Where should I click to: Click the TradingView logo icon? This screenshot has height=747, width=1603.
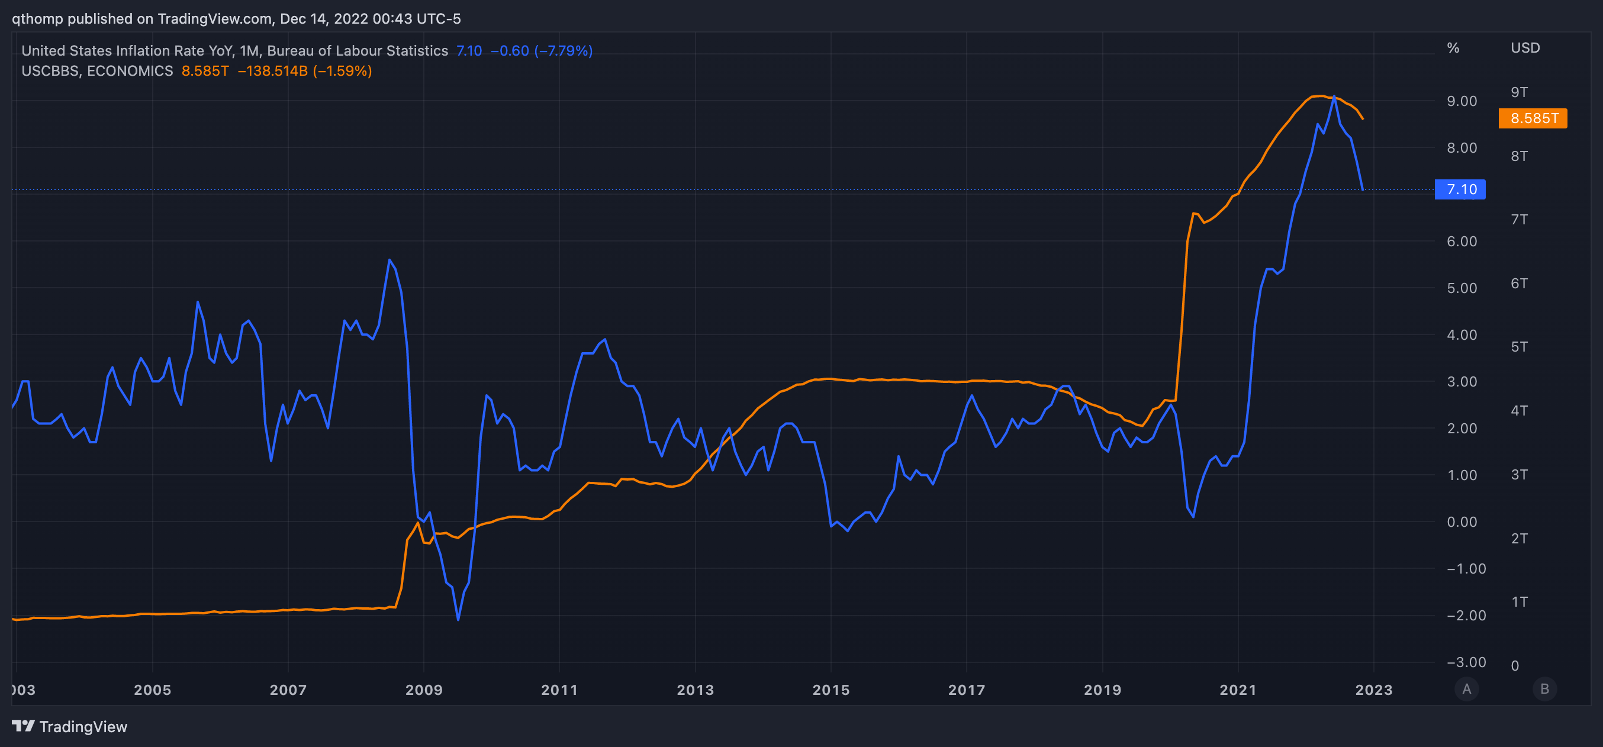pyautogui.click(x=23, y=726)
